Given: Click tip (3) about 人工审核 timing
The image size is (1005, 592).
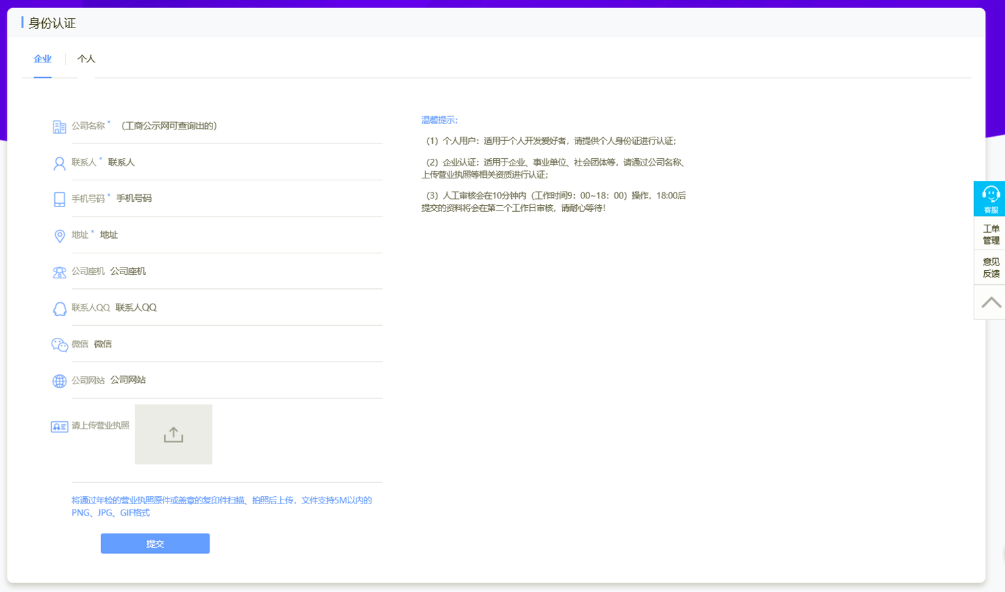Looking at the screenshot, I should (x=554, y=202).
